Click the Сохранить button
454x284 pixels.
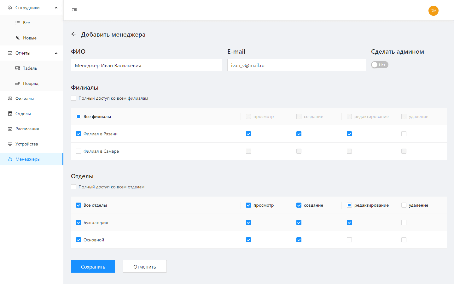[x=93, y=266]
